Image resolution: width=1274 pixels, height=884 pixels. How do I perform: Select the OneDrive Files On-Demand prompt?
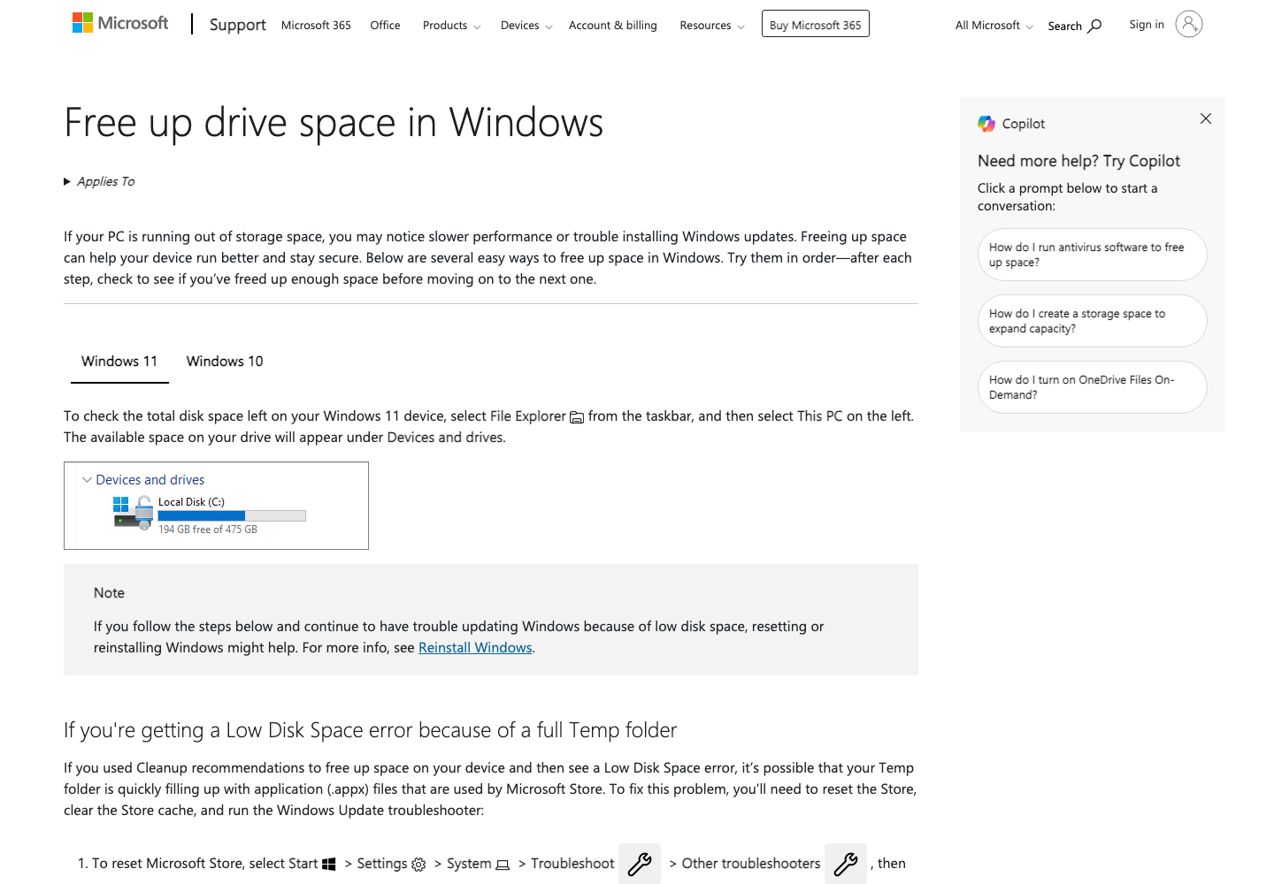[x=1093, y=387]
